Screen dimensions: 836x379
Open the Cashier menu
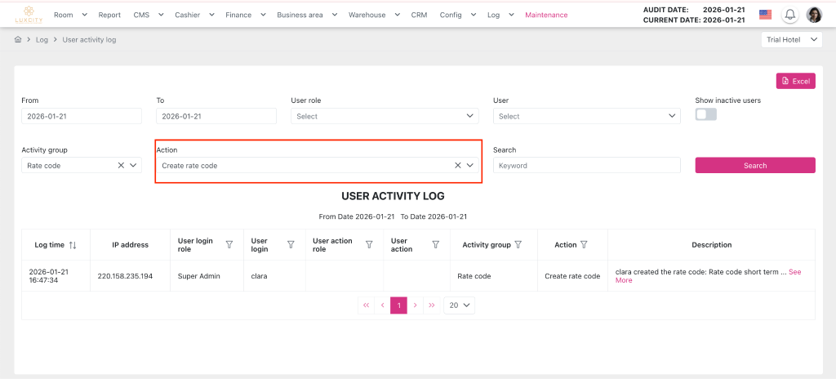pos(194,15)
